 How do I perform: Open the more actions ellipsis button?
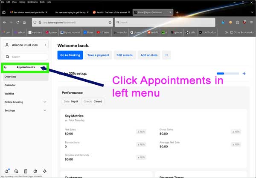coord(166,55)
